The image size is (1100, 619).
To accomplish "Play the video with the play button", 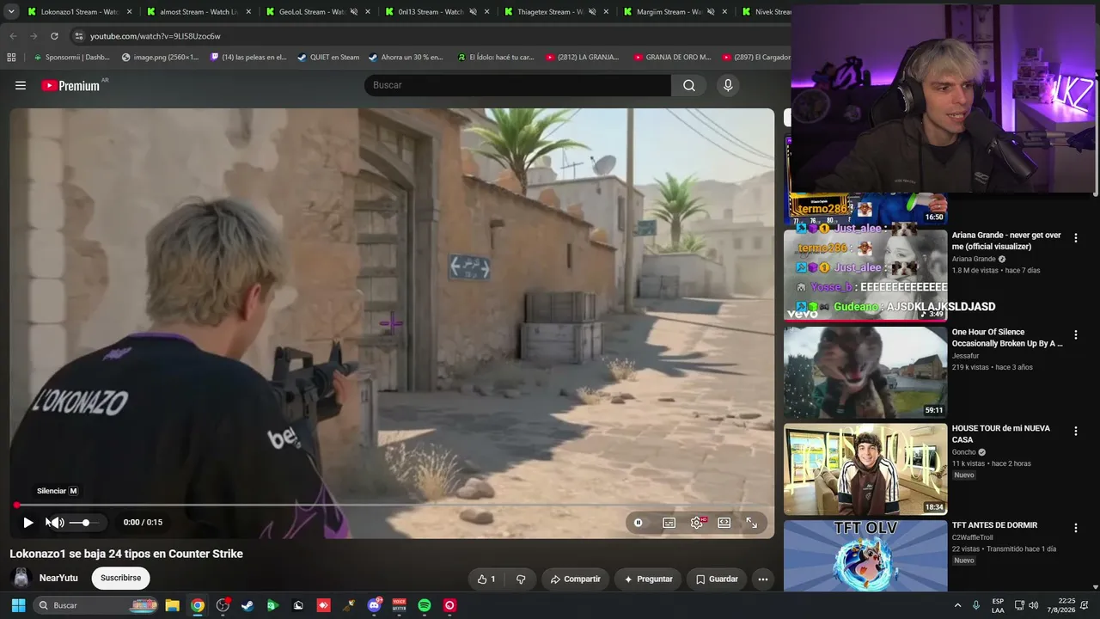I will pyautogui.click(x=28, y=522).
